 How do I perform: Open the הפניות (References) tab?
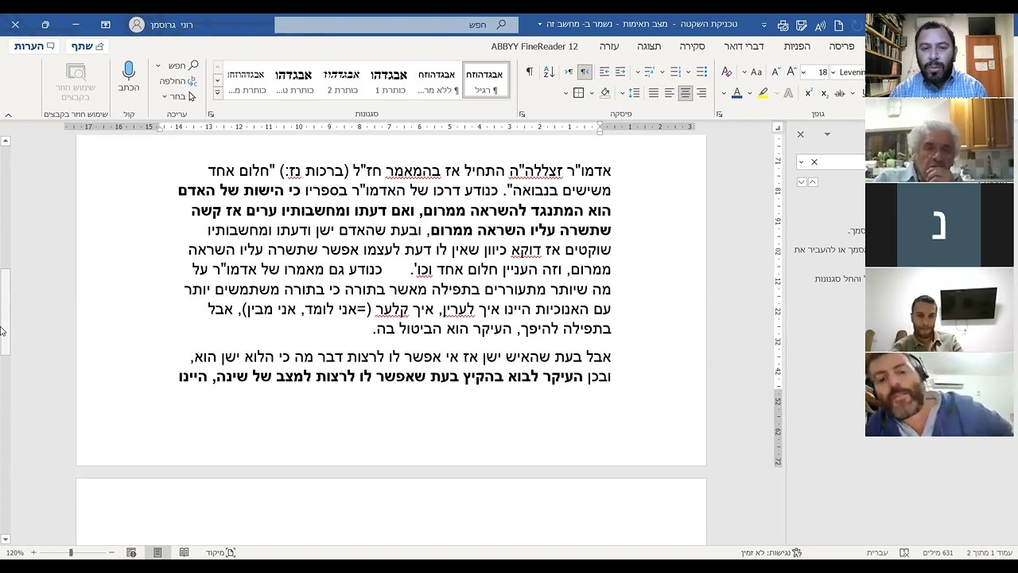tap(797, 46)
